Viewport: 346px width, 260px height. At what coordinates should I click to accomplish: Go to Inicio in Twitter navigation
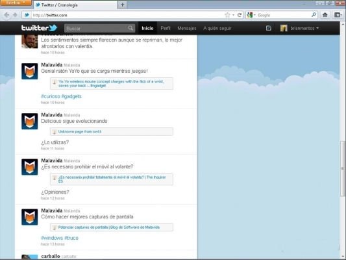pyautogui.click(x=147, y=29)
